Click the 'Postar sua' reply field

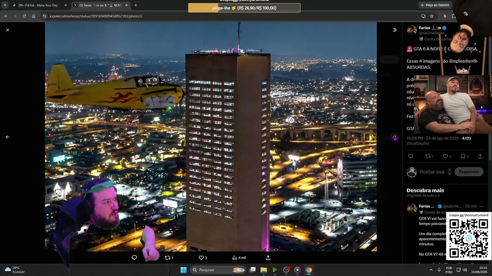pos(432,172)
